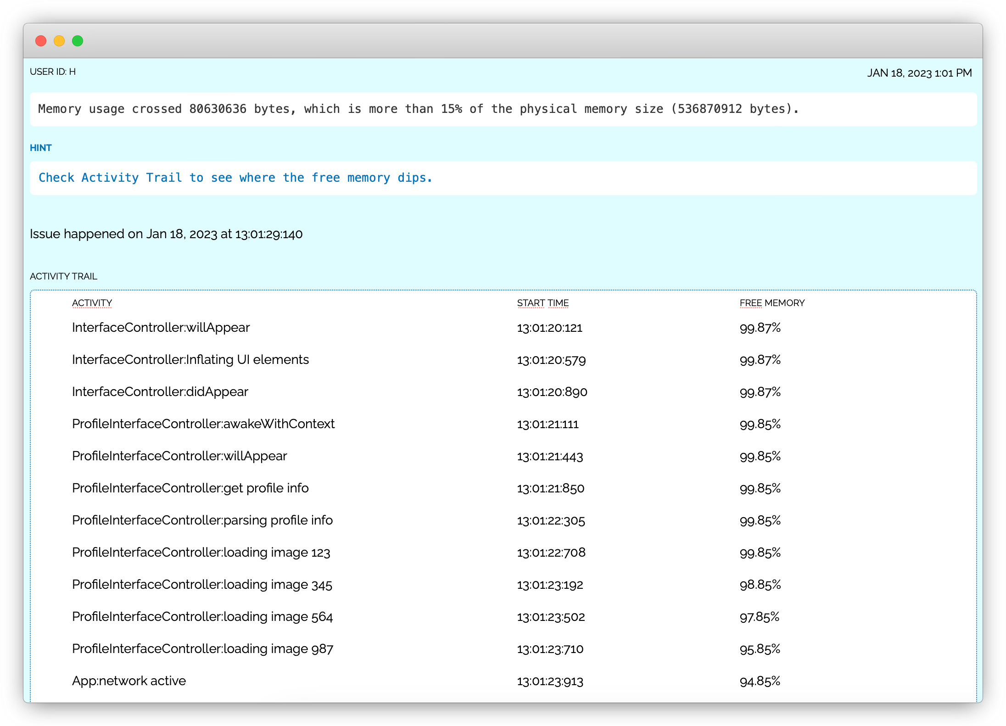The height and width of the screenshot is (726, 1006).
Task: Click the HINT label
Action: point(41,148)
